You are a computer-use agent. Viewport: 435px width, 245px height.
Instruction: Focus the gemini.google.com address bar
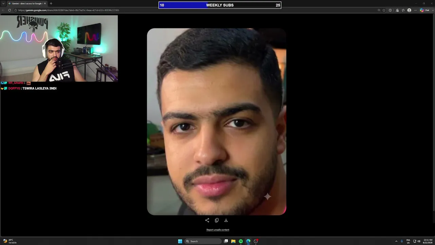[197, 10]
